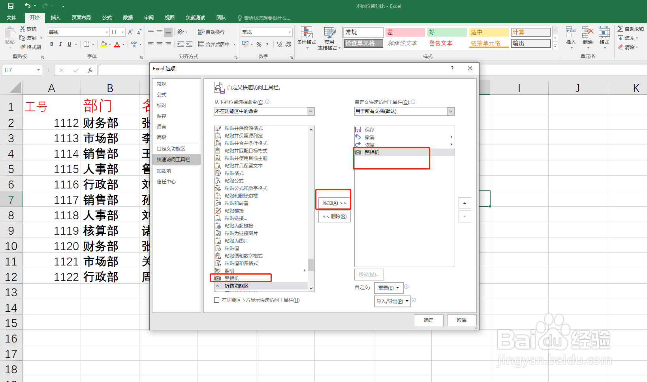Click the red font color swatch
The width and height of the screenshot is (647, 382).
tap(117, 44)
